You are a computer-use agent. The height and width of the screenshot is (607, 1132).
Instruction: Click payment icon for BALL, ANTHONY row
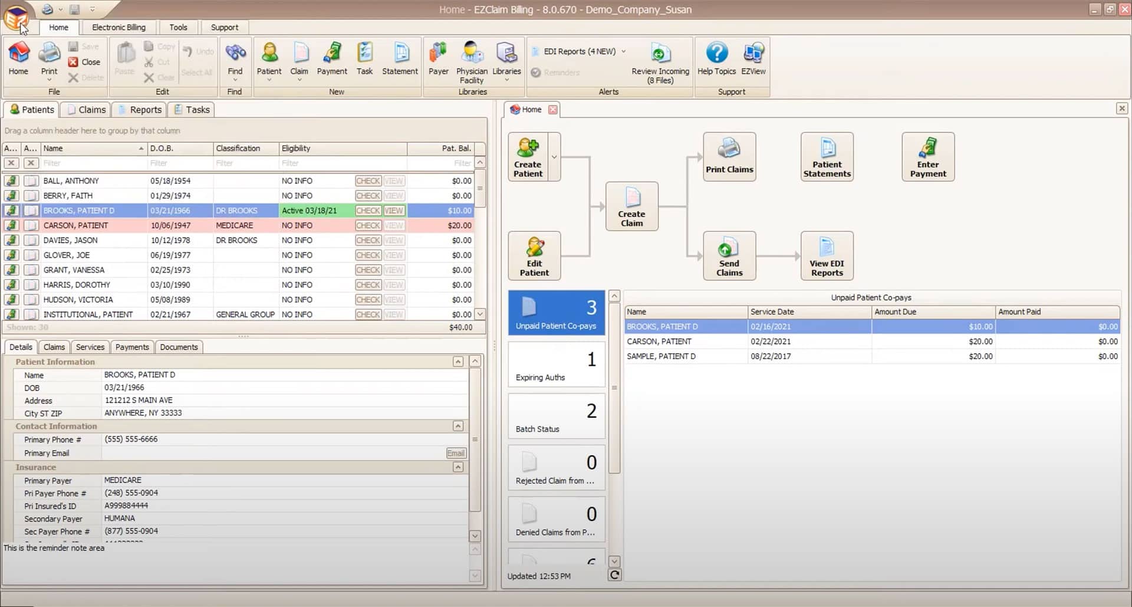coord(11,181)
